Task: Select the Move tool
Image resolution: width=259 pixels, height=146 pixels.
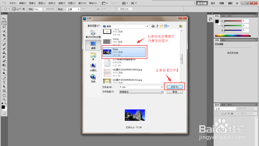Action: [4, 19]
